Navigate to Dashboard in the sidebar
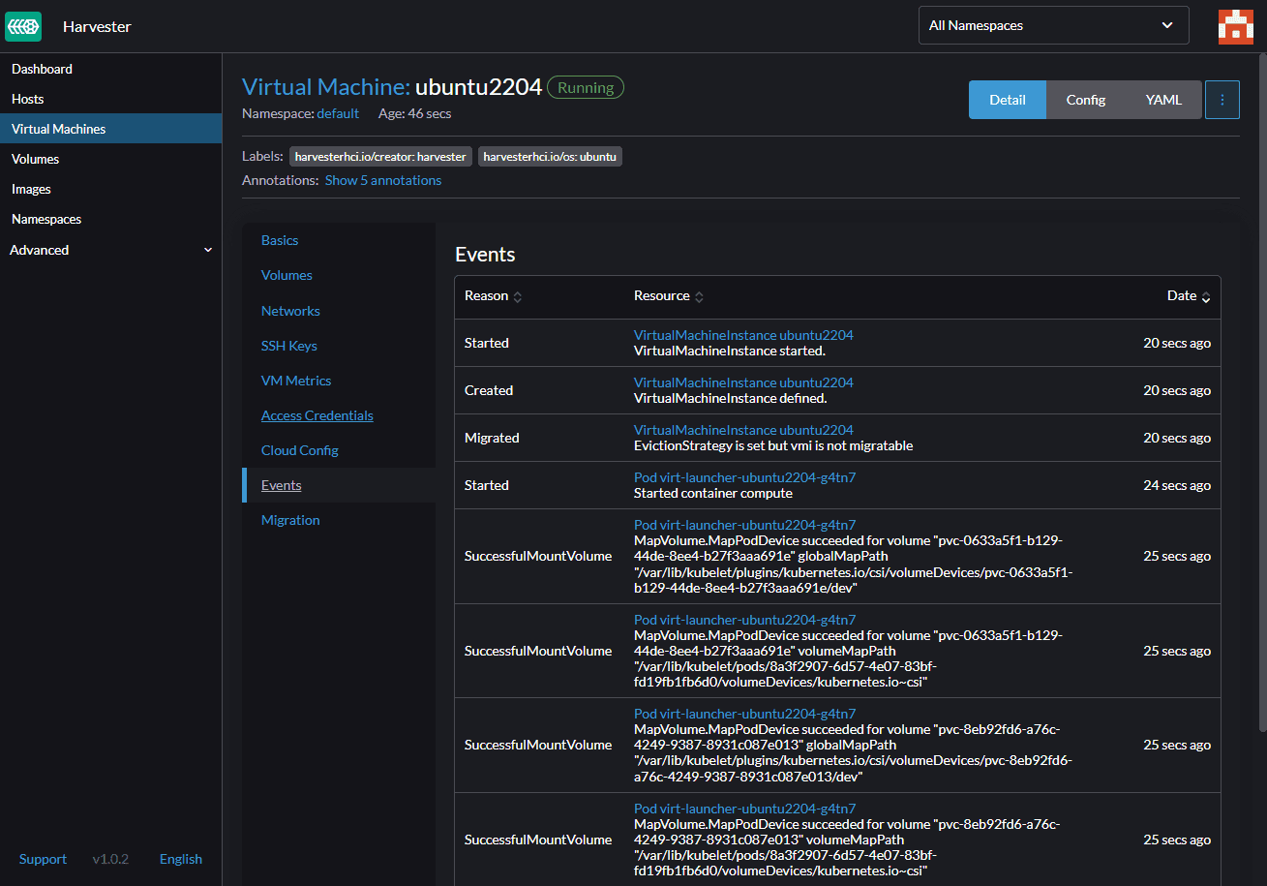This screenshot has height=886, width=1267. point(42,69)
